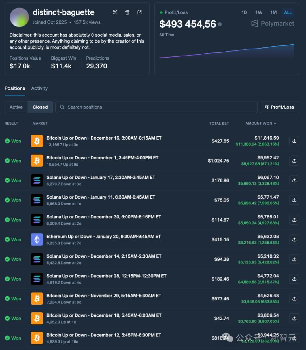Share the January 20 Ethereum position
The height and width of the screenshot is (350, 306).
click(294, 239)
